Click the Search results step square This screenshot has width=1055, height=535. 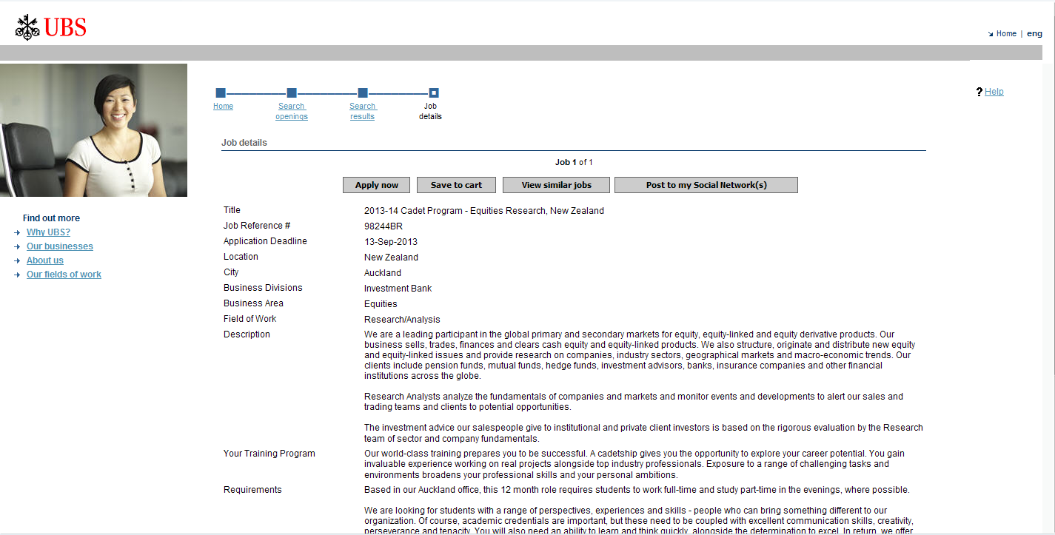pos(363,93)
